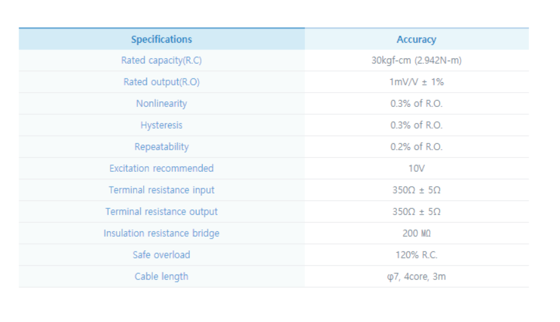Select the Rated output(R.O) label
This screenshot has height=322, width=560.
(x=161, y=82)
